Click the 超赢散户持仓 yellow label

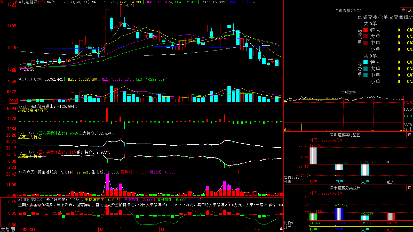pos(30,156)
